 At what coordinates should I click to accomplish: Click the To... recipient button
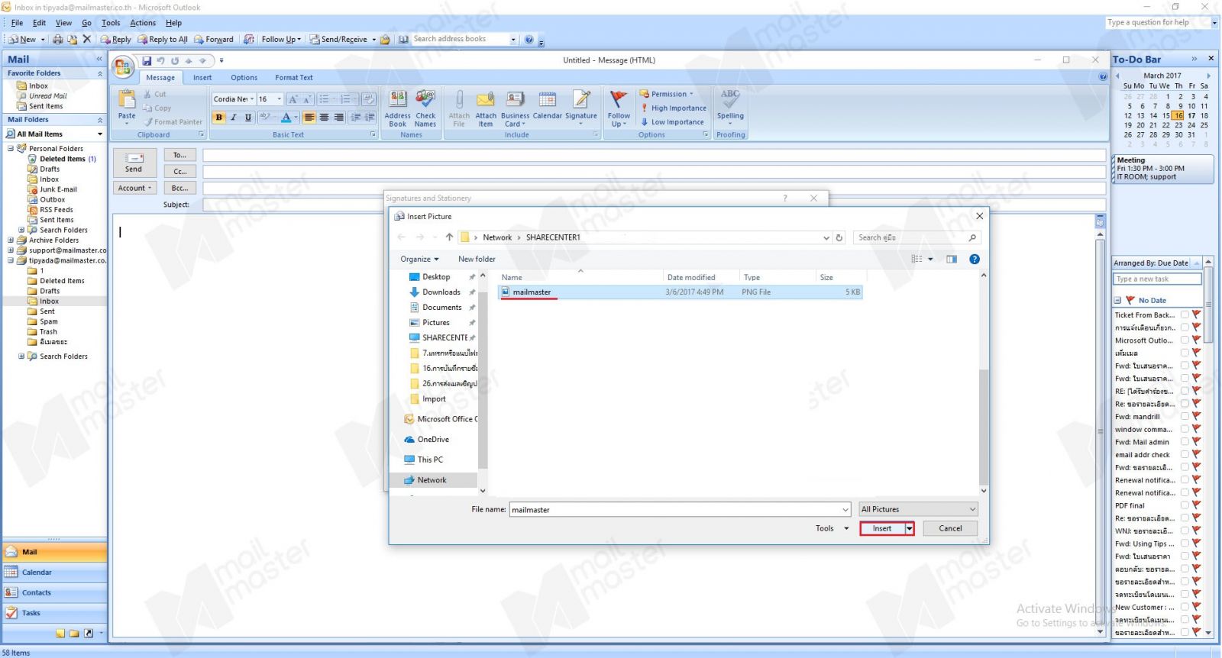179,155
